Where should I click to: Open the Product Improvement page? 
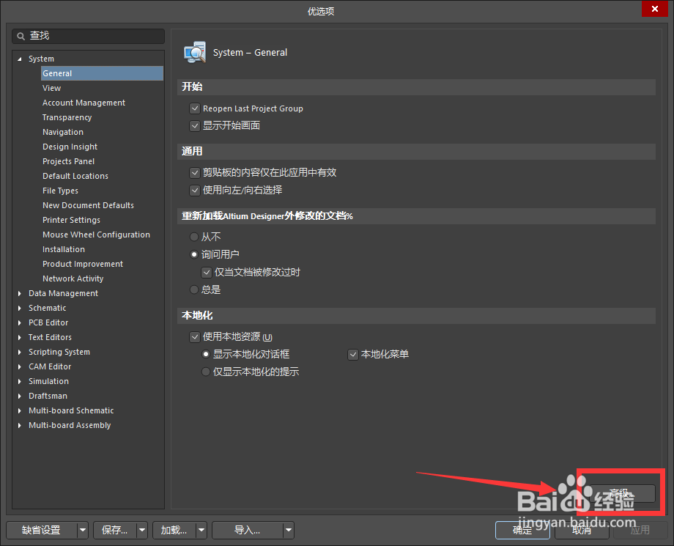coord(83,264)
